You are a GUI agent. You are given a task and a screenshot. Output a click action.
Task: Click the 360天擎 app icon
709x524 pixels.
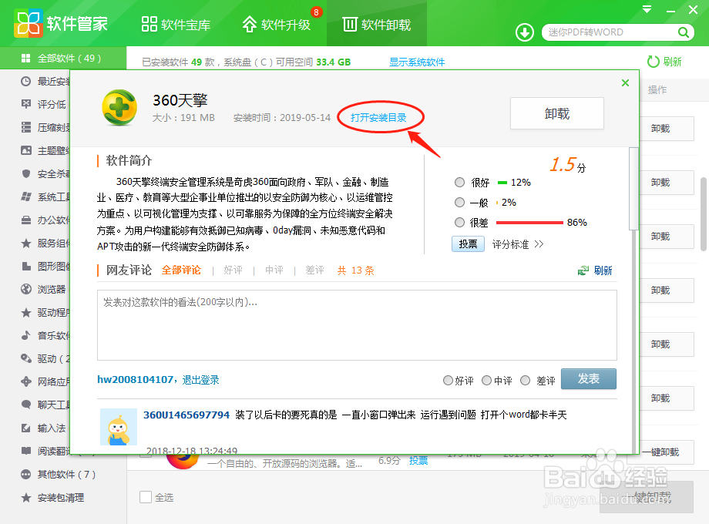coord(119,108)
